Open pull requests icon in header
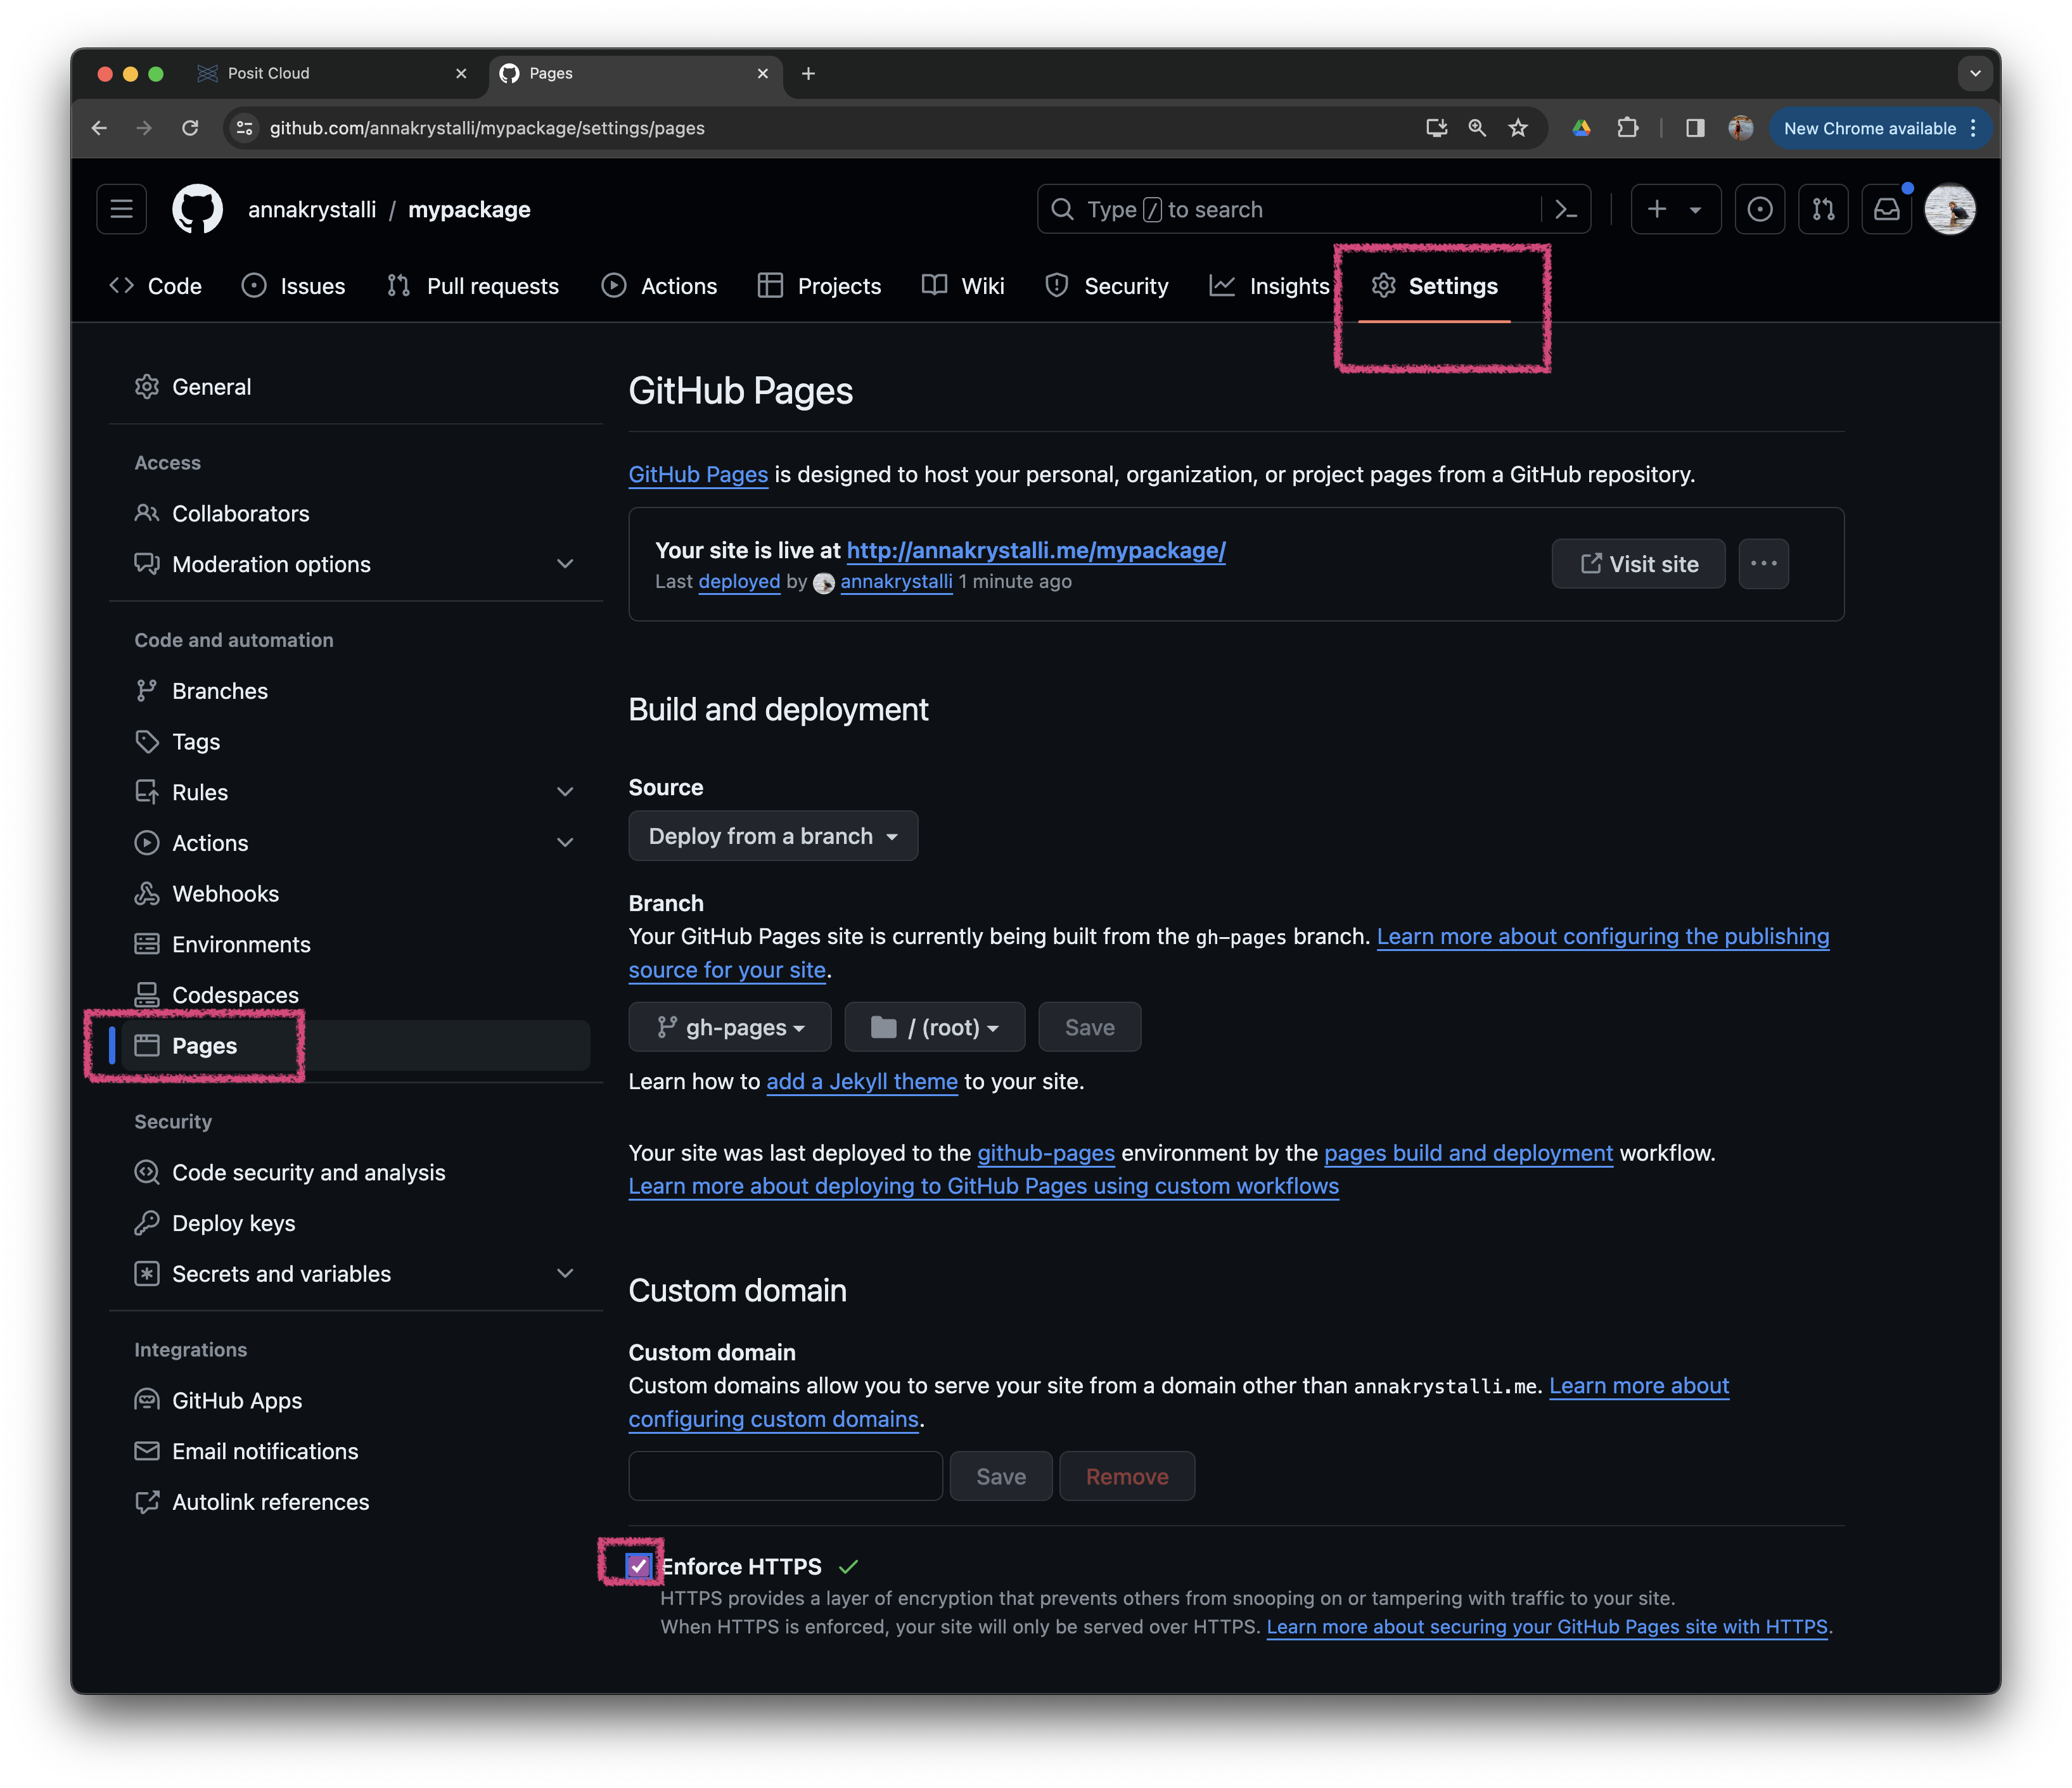2072x1788 pixels. pos(1823,209)
